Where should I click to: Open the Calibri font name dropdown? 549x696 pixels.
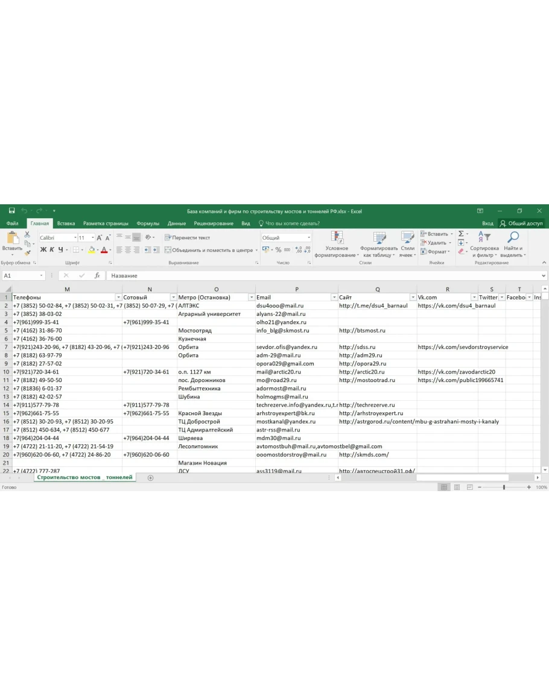(75, 237)
